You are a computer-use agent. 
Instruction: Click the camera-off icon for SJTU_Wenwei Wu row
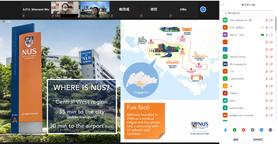(x=271, y=20)
